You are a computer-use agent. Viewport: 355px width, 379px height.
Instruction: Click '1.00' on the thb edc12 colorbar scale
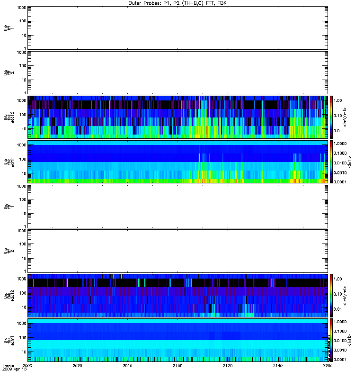coord(337,100)
